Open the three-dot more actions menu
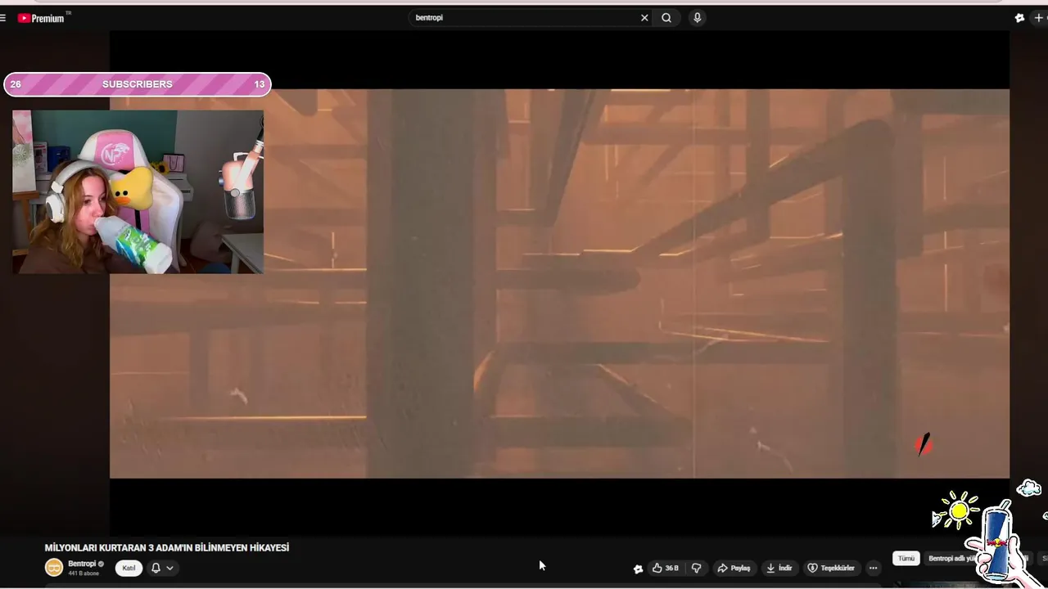 pyautogui.click(x=873, y=568)
